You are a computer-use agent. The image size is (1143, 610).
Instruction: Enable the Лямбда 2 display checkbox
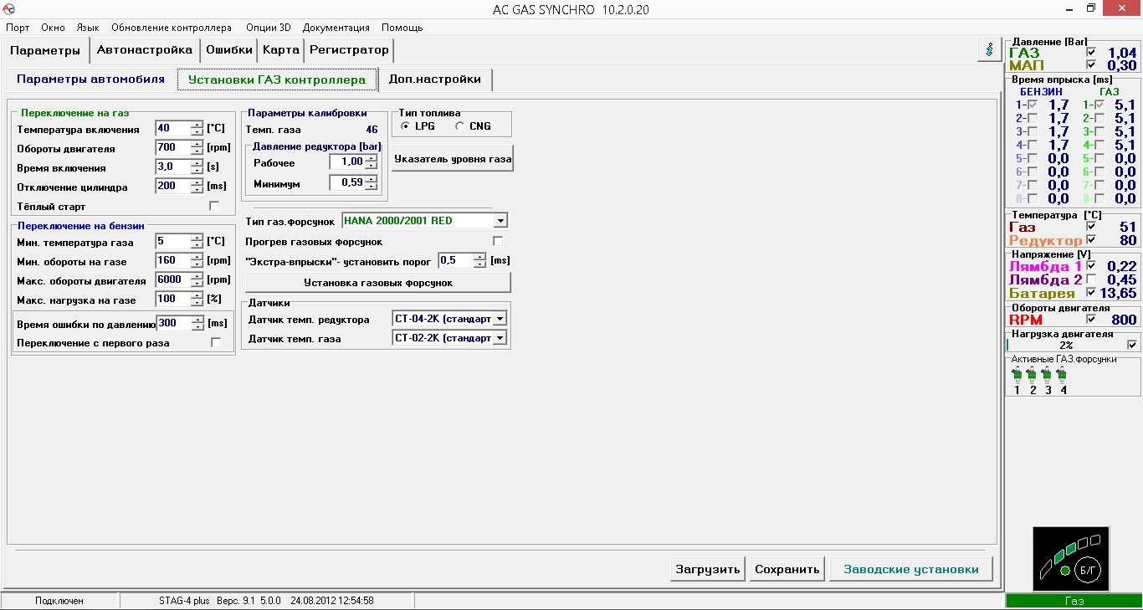click(x=1090, y=279)
